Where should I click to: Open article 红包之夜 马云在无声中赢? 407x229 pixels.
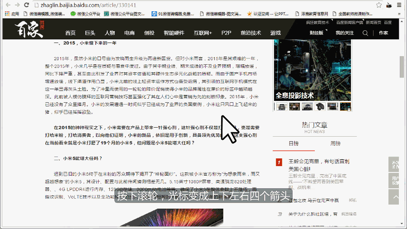pyautogui.click(x=313, y=200)
